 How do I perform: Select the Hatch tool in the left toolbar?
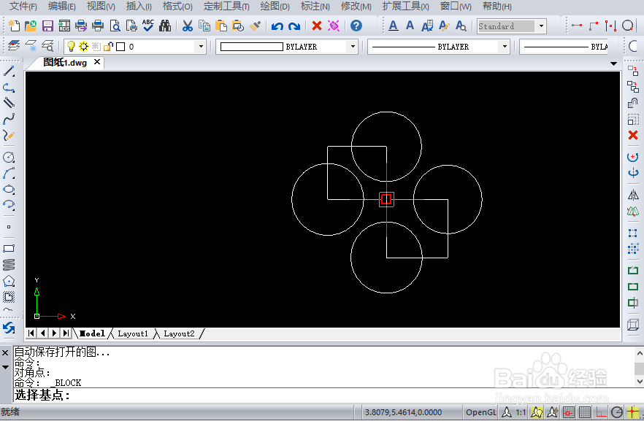[x=9, y=297]
